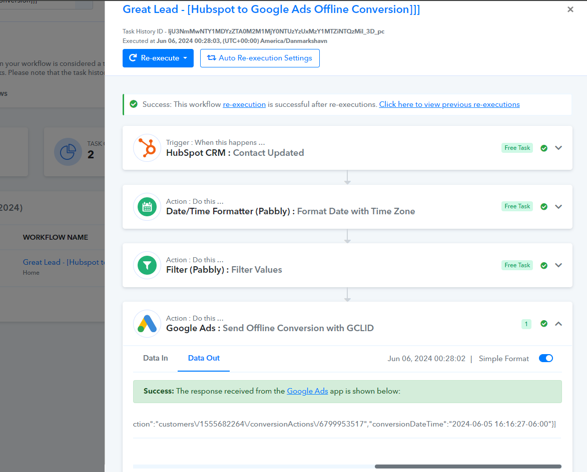
Task: Toggle the Simple Format switch
Action: click(x=546, y=359)
